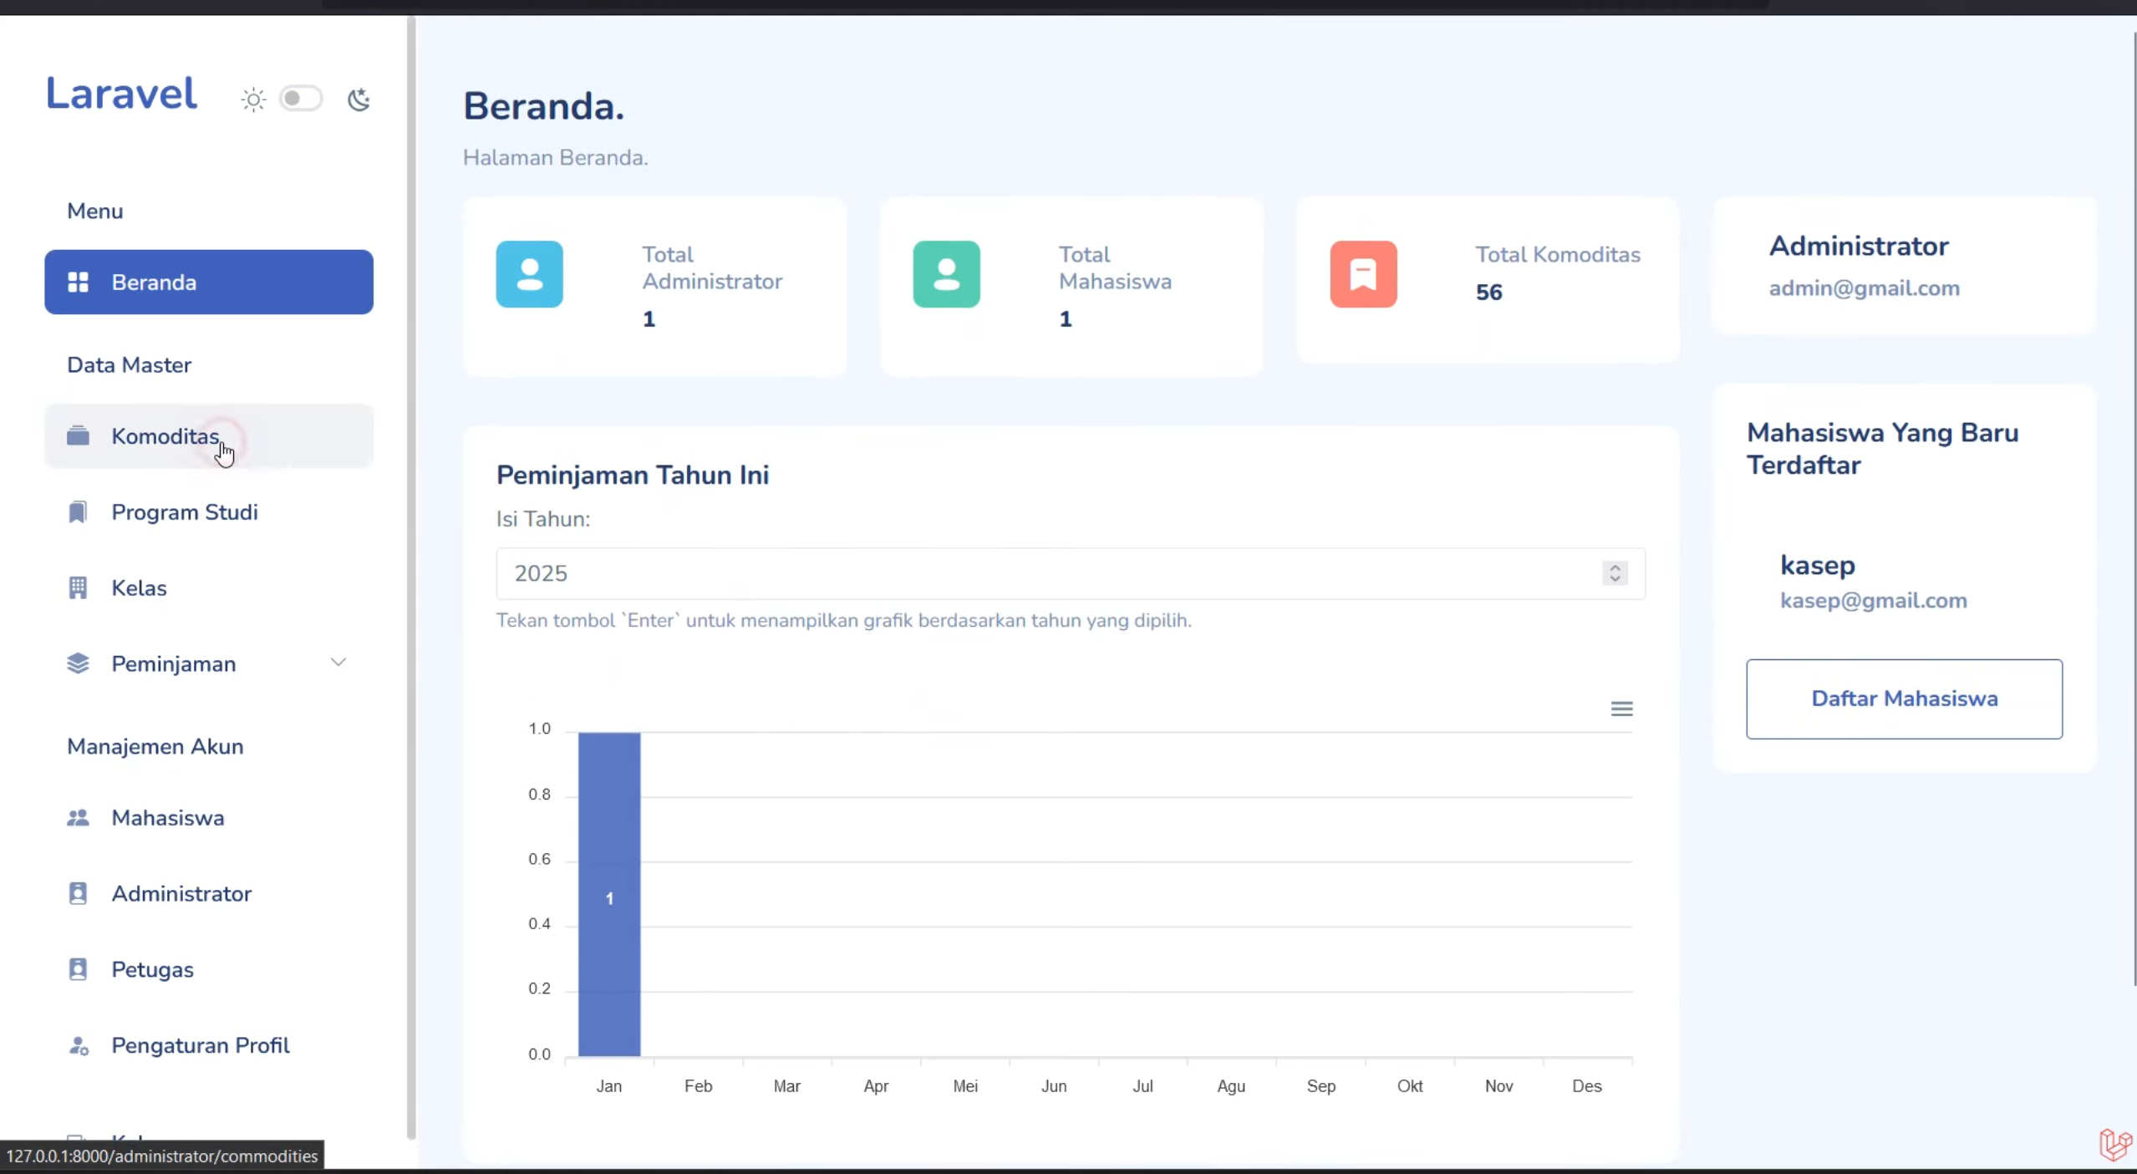2137x1174 pixels.
Task: Open the Beranda menu item
Action: [209, 282]
